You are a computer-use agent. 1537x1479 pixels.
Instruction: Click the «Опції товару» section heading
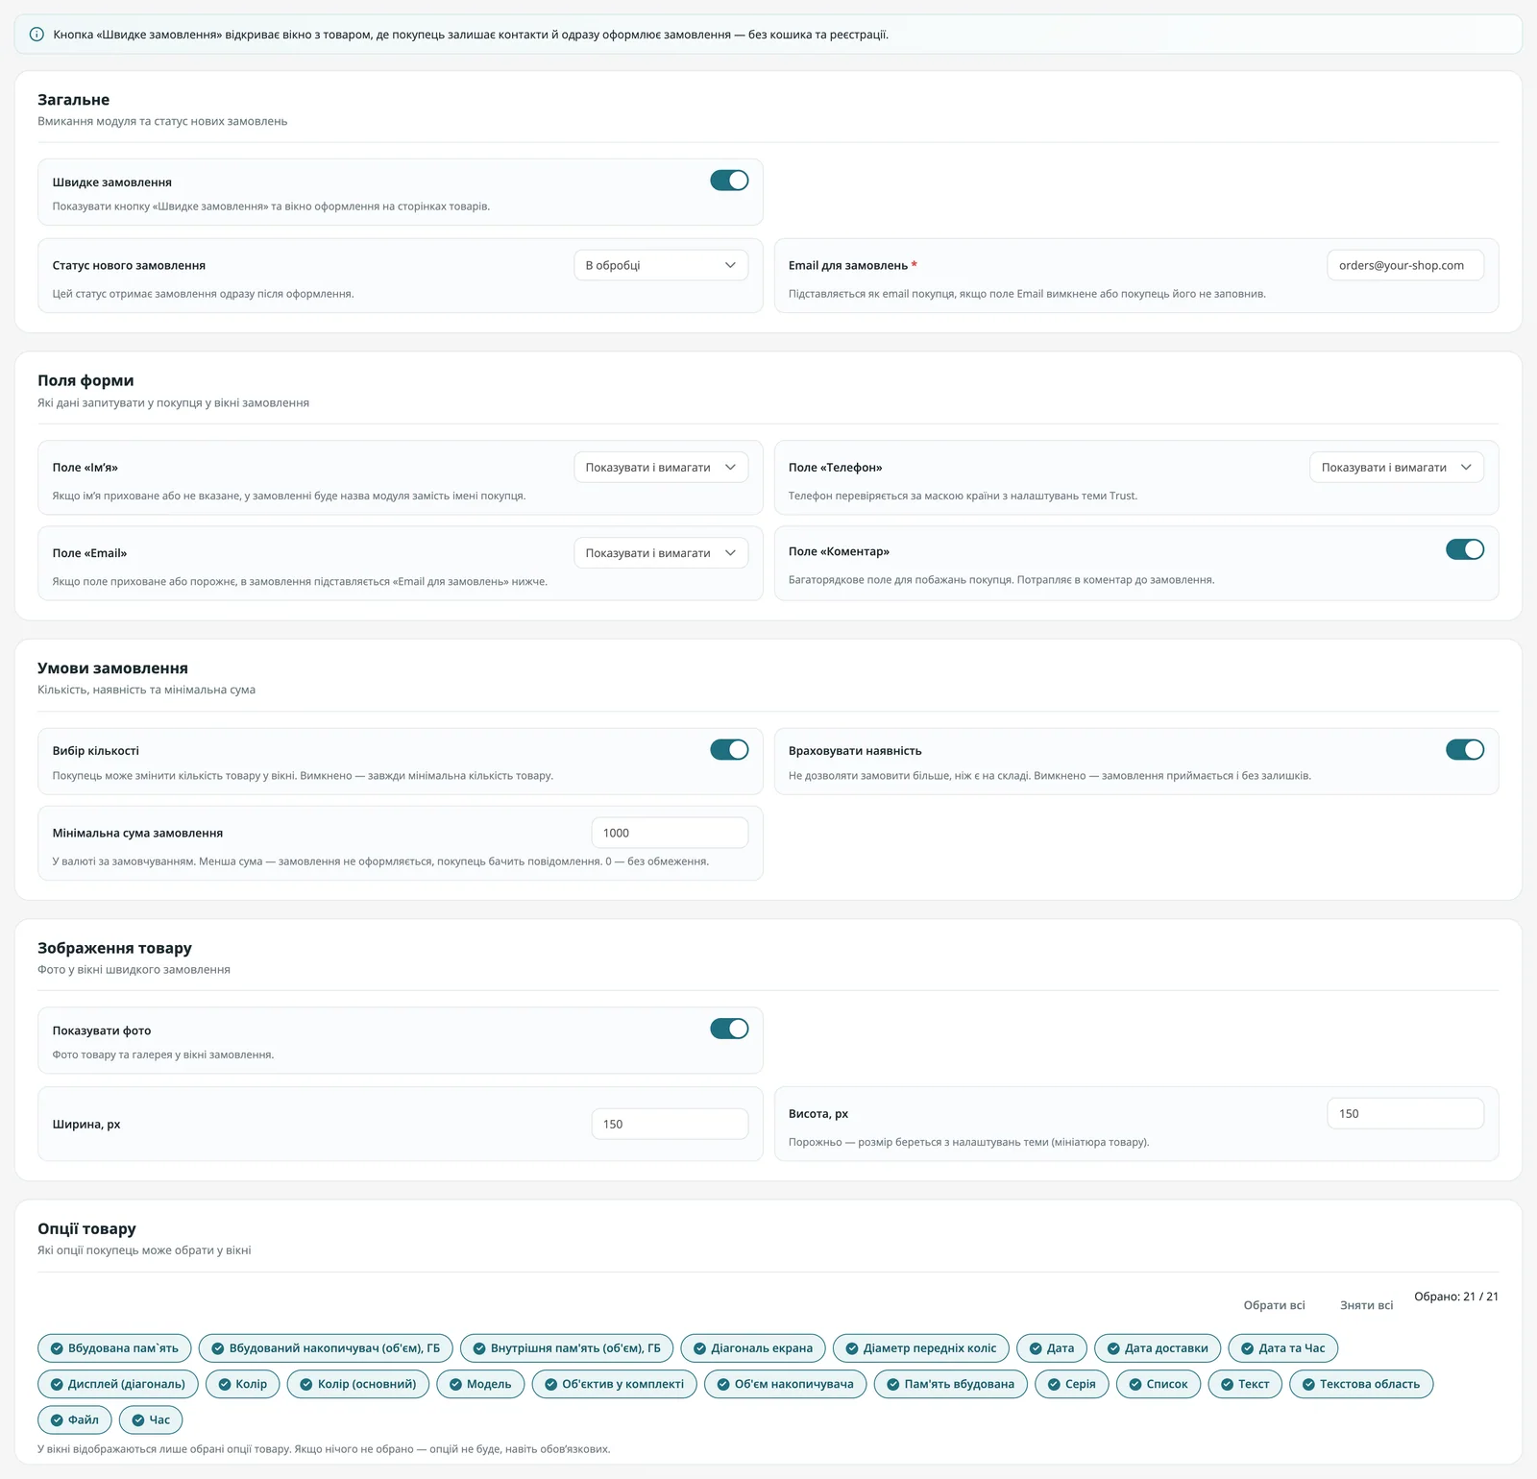[x=86, y=1228]
